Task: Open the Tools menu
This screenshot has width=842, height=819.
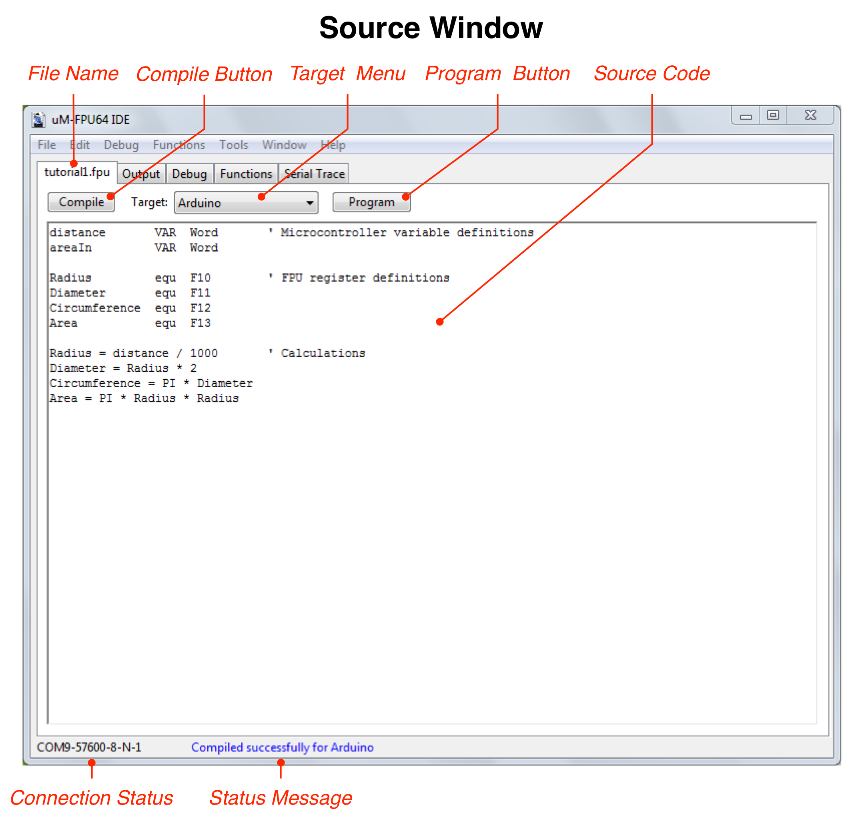Action: pyautogui.click(x=234, y=145)
